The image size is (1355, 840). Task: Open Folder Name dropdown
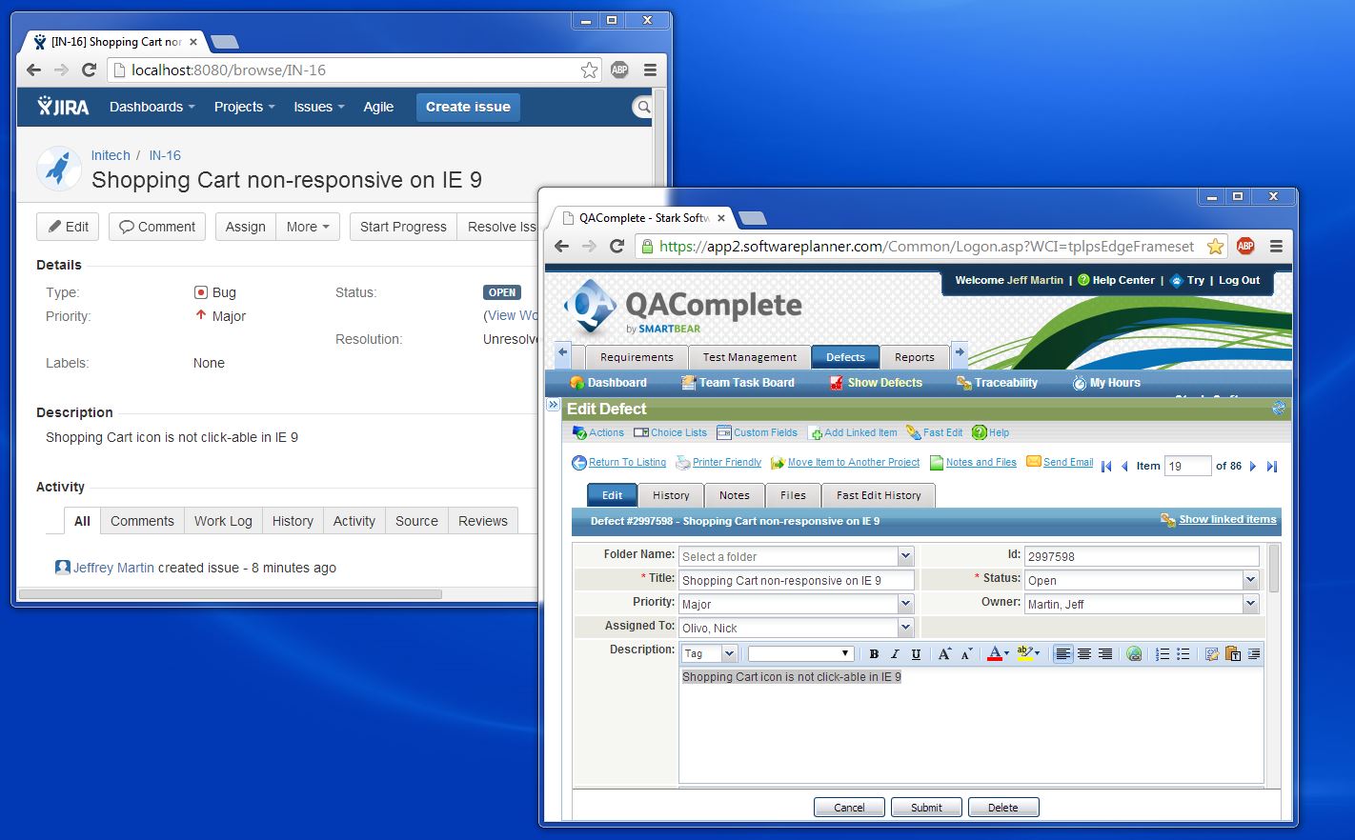(906, 556)
